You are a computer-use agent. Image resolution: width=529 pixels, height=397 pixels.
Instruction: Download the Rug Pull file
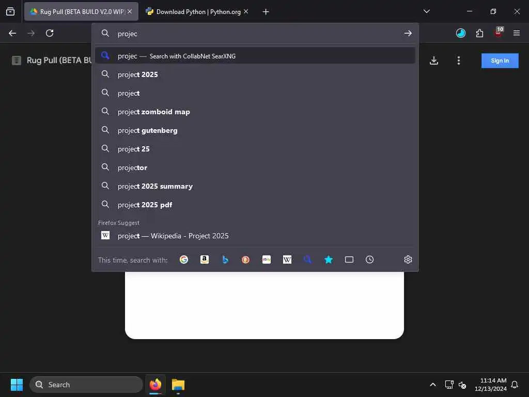(434, 60)
